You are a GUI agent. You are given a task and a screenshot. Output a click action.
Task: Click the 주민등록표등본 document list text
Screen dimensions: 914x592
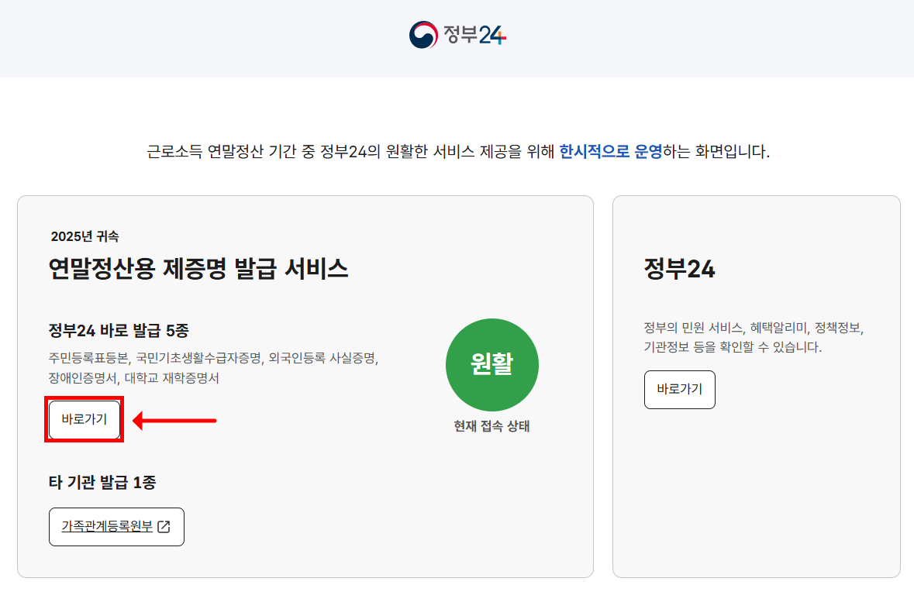(x=213, y=358)
